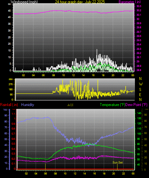
Task: Select the Dew Point (°F) legend label
Action: pos(137,105)
